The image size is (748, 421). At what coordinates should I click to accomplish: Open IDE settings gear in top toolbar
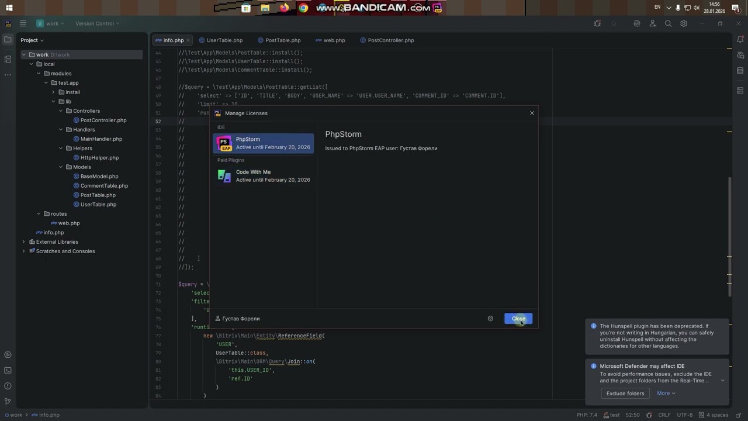point(684,23)
